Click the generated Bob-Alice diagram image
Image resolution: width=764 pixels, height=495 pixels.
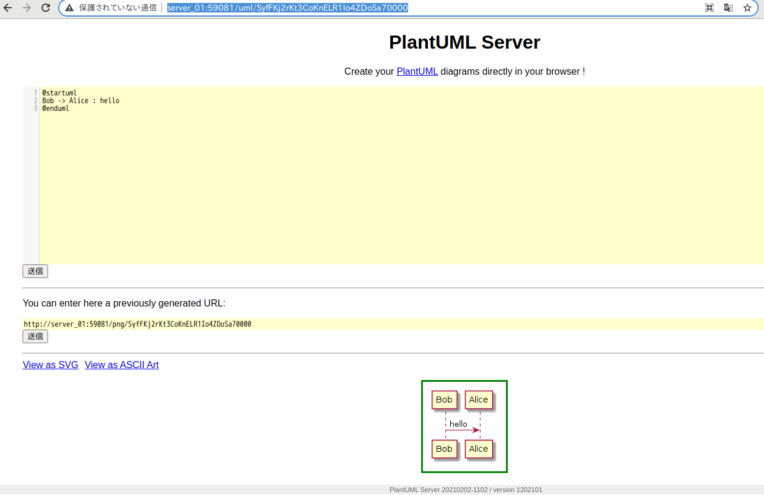point(464,426)
